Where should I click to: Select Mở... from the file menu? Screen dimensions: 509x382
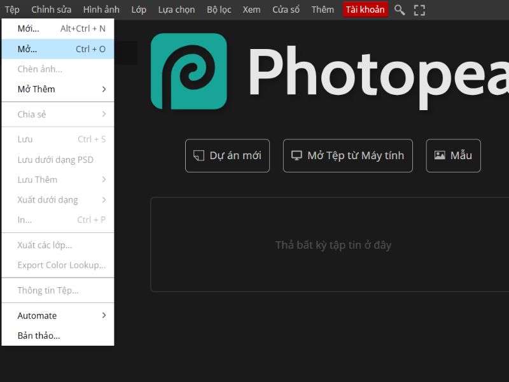(x=58, y=49)
